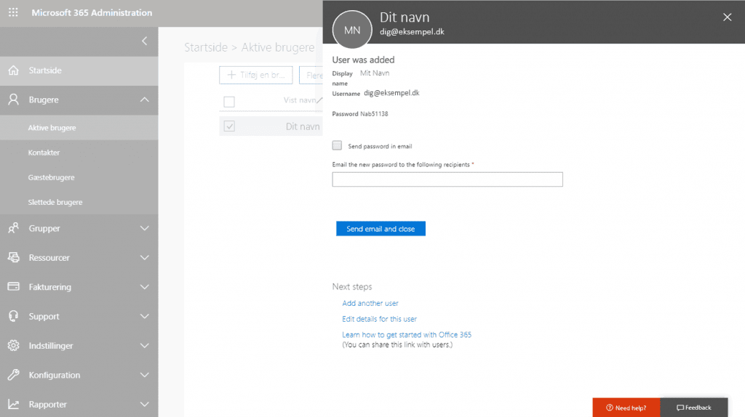Expand the Grupper section chevron
The width and height of the screenshot is (745, 417).
[145, 228]
